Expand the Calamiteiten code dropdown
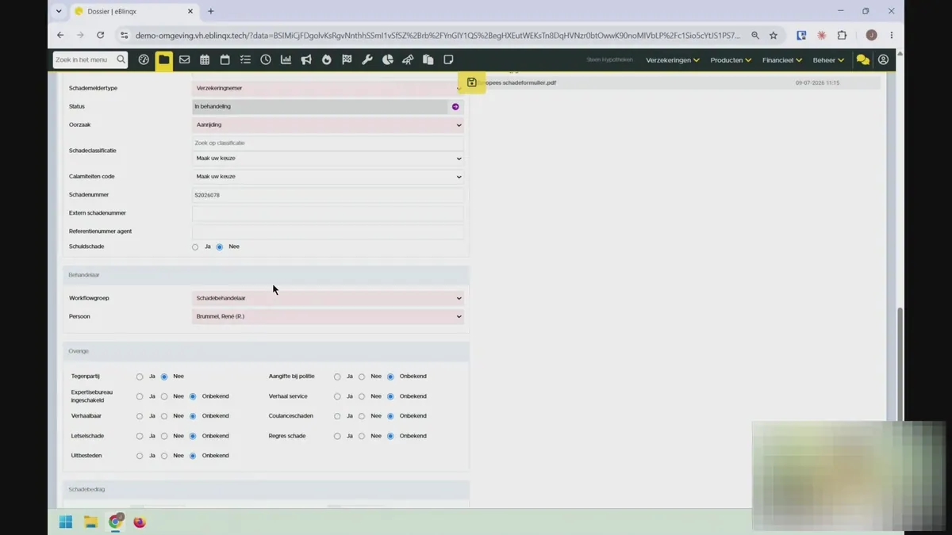Screen dimensions: 952x535 click(328, 177)
